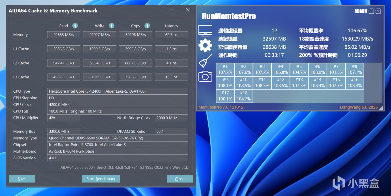Click the CPU Stepping field showing H0
Screen dimensions: 391x196
pyautogui.click(x=118, y=98)
